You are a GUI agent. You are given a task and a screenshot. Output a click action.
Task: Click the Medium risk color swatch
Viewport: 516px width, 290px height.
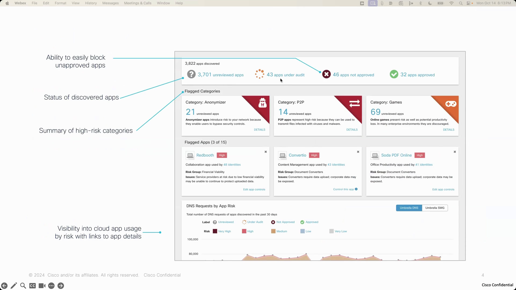(273, 231)
